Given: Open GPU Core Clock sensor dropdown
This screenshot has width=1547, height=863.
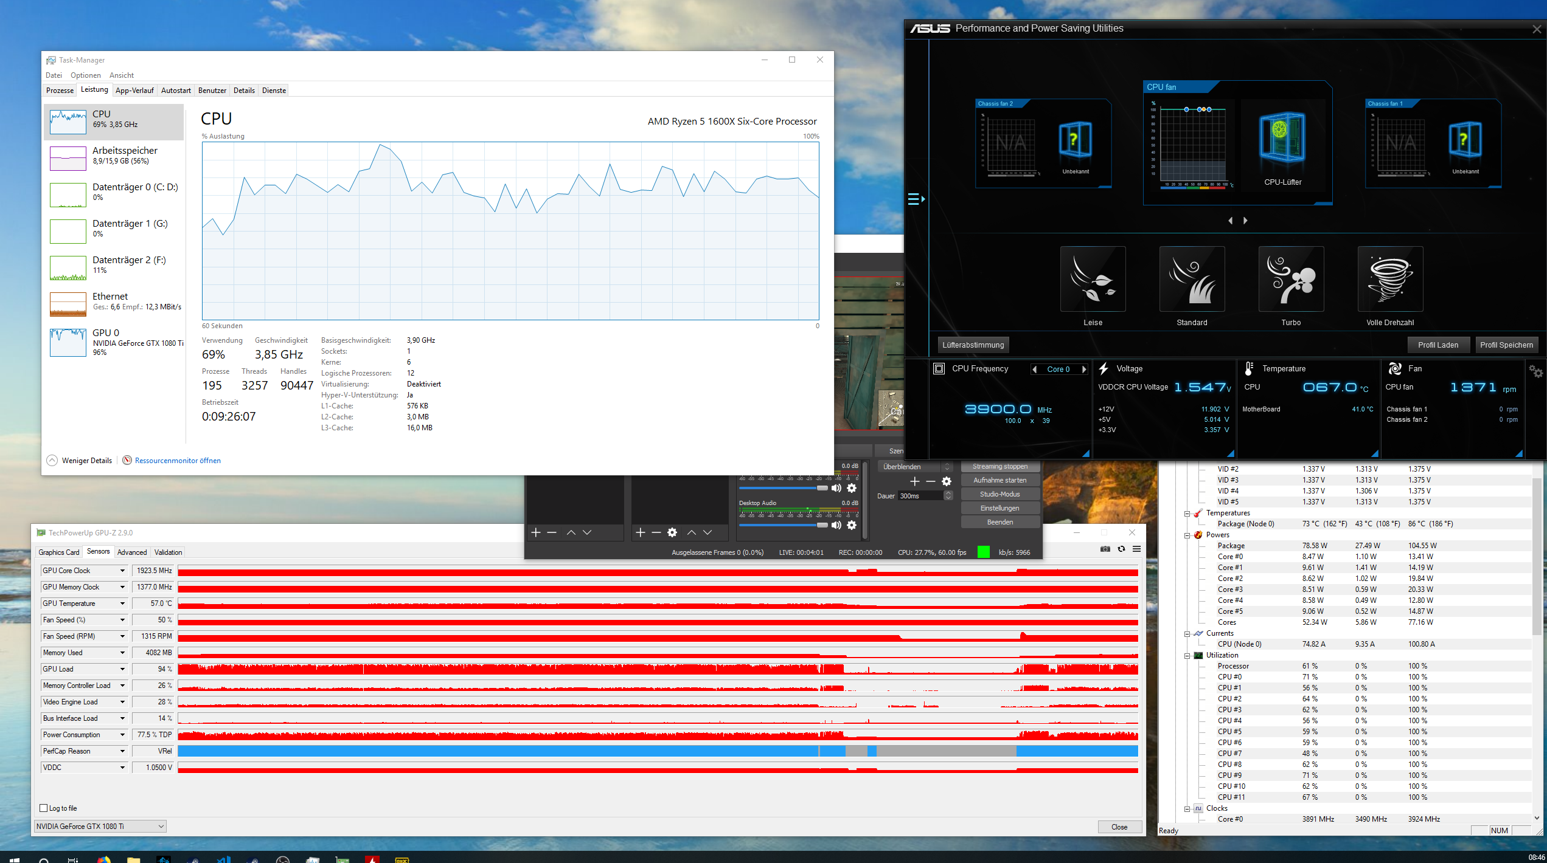Looking at the screenshot, I should click(x=122, y=571).
